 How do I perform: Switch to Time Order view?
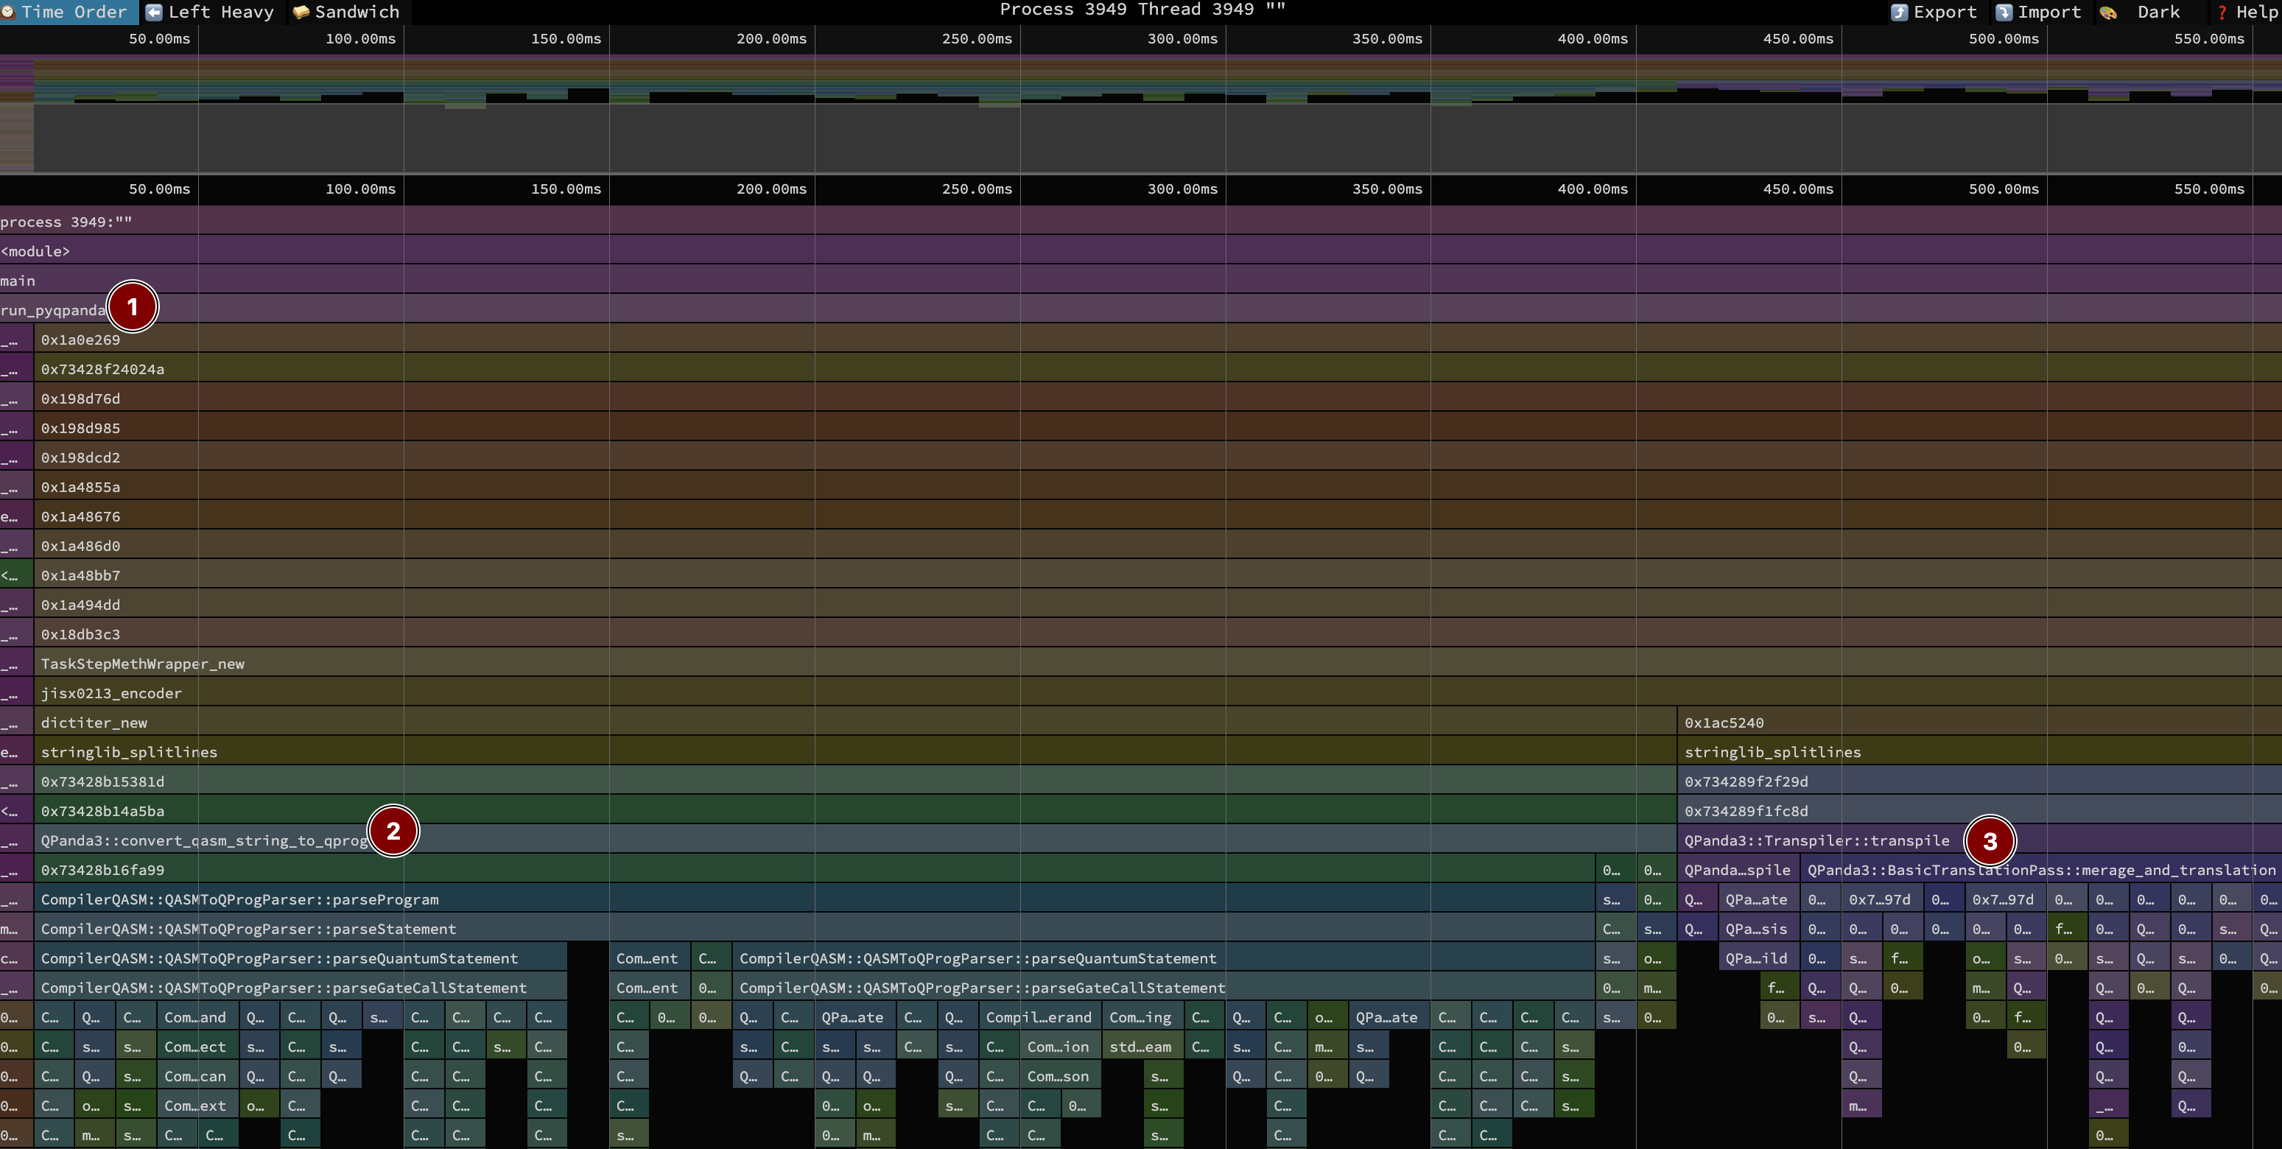(74, 12)
